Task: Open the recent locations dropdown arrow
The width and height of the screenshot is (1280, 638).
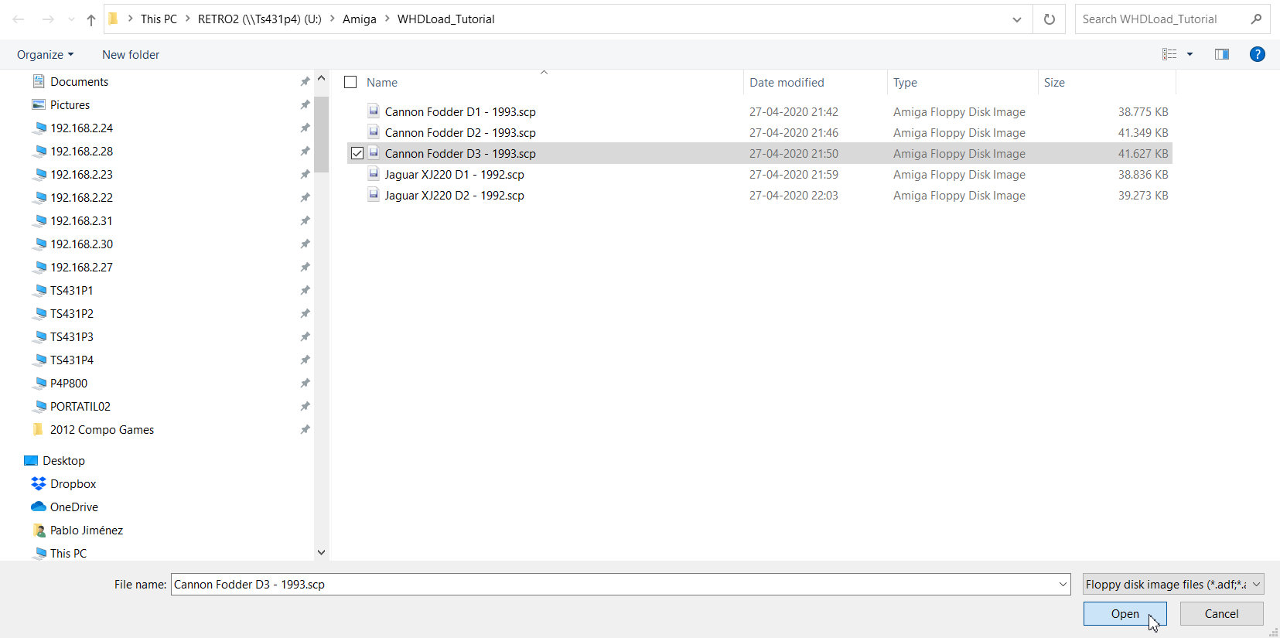Action: [71, 20]
